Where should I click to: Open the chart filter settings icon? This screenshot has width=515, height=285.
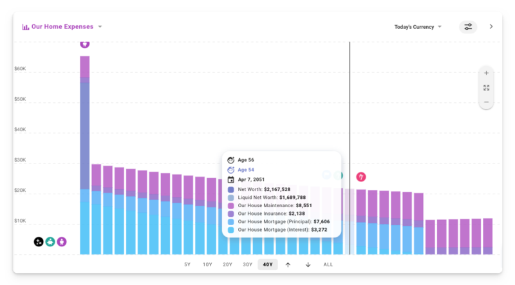[468, 26]
